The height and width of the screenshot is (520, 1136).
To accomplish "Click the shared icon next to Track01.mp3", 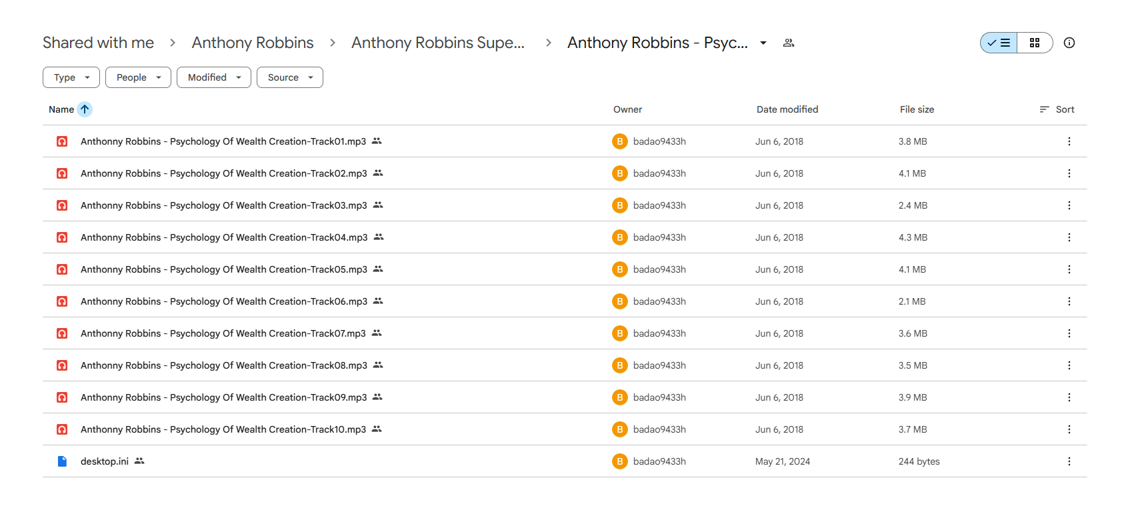I will (x=377, y=141).
